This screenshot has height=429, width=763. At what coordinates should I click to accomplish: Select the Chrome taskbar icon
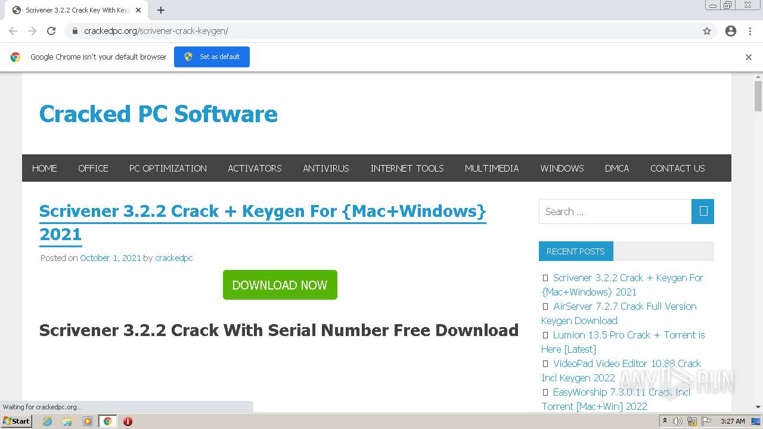coord(107,421)
